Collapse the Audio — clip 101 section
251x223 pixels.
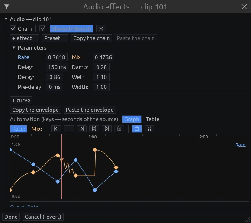click(x=6, y=19)
